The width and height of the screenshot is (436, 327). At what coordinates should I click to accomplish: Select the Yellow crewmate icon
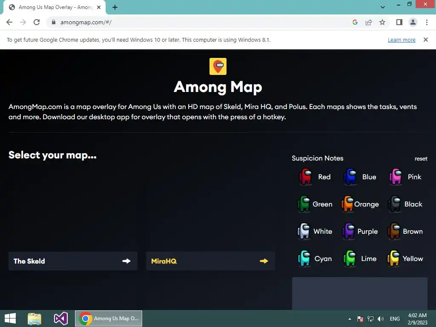coord(393,258)
